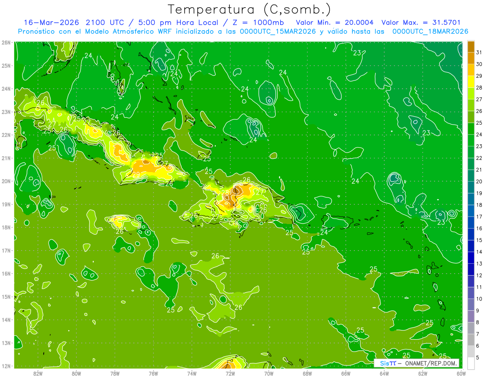
Task: Click the '19N' latitude axis label
Action: point(6,204)
